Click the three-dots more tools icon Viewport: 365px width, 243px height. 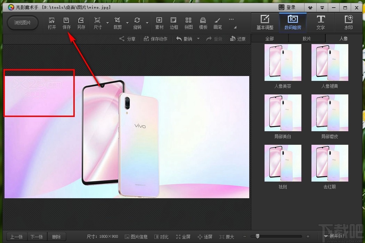[231, 19]
